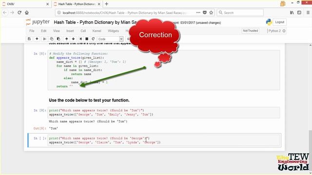Open the Kernel menu
The image size is (312, 175).
(97, 31)
